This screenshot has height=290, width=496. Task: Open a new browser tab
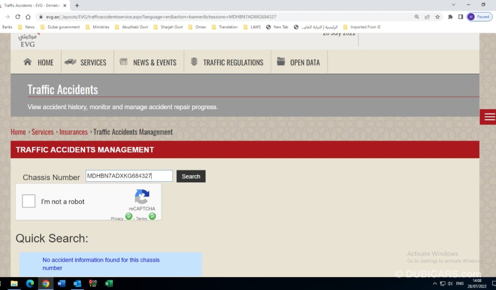(x=77, y=5)
